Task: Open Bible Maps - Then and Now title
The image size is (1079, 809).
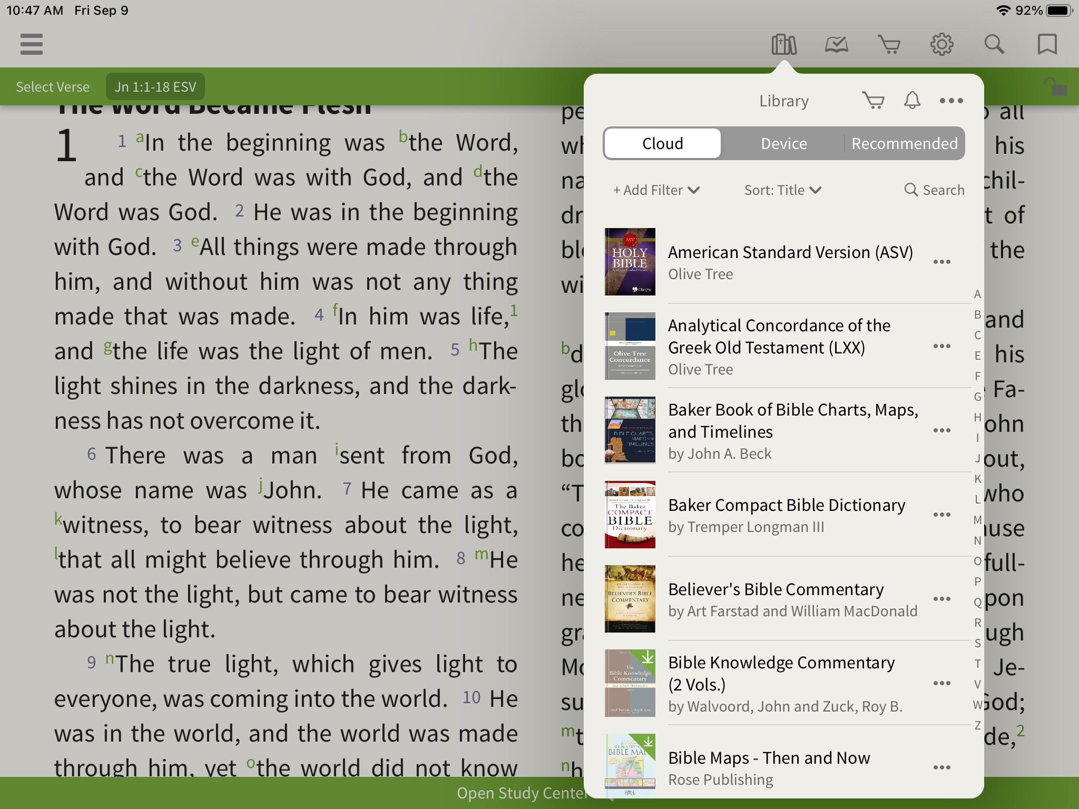Action: [769, 758]
